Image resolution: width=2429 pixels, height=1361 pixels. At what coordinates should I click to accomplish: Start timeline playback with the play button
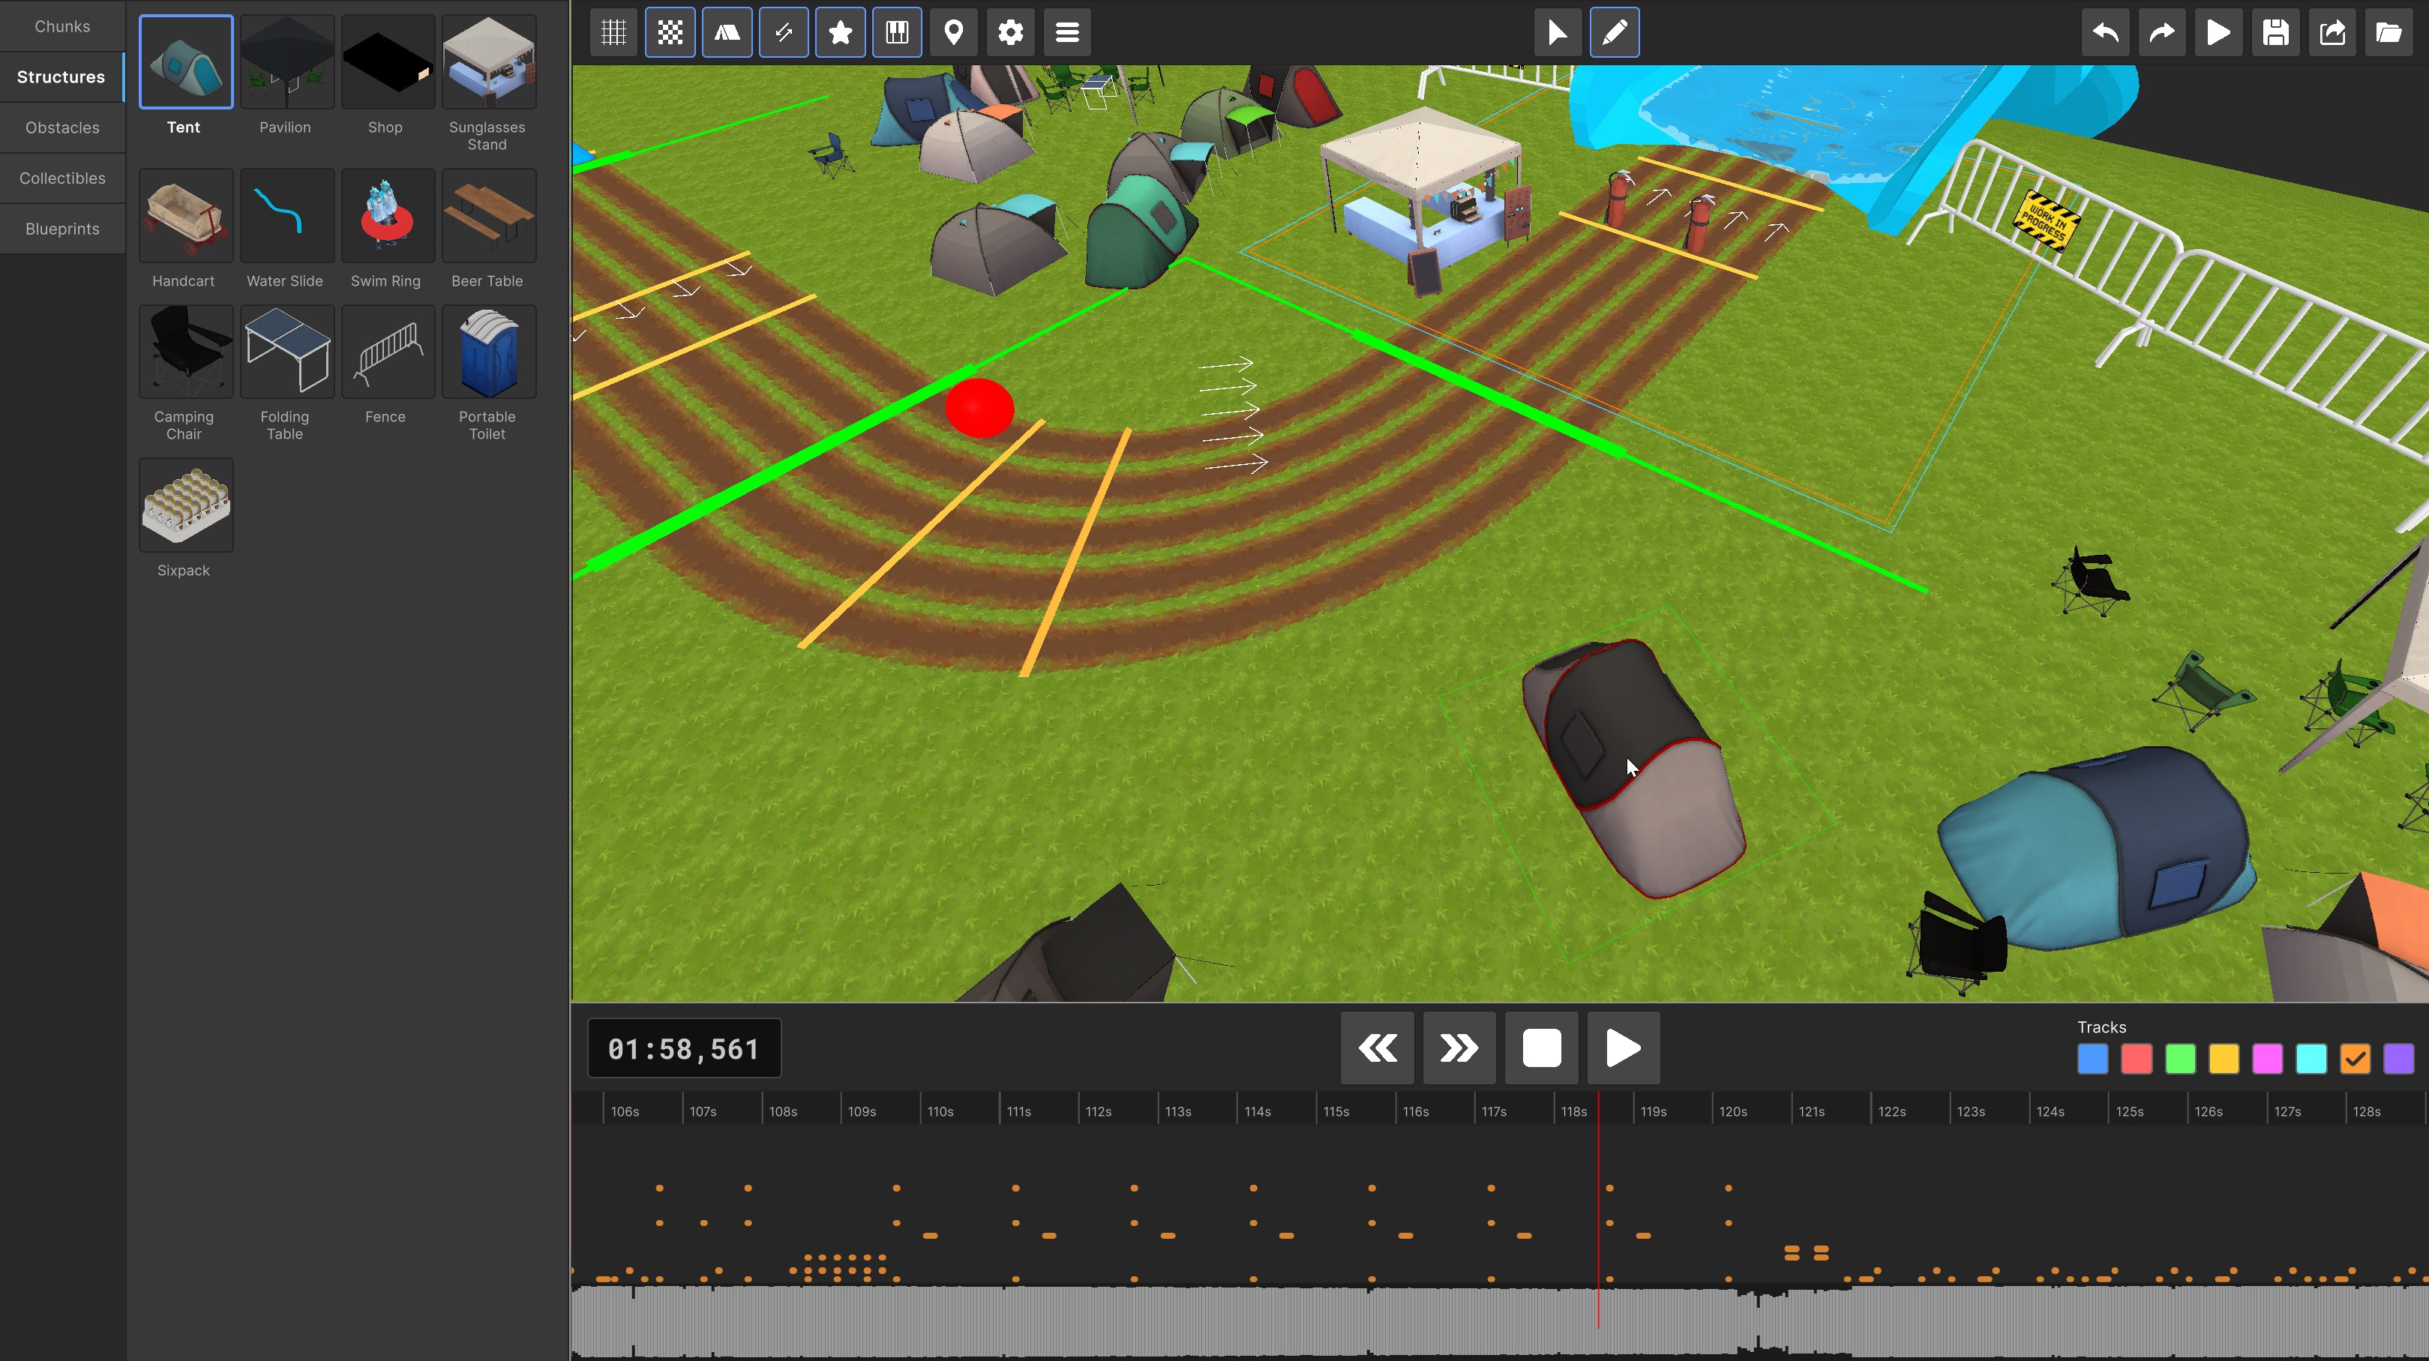(1624, 1048)
